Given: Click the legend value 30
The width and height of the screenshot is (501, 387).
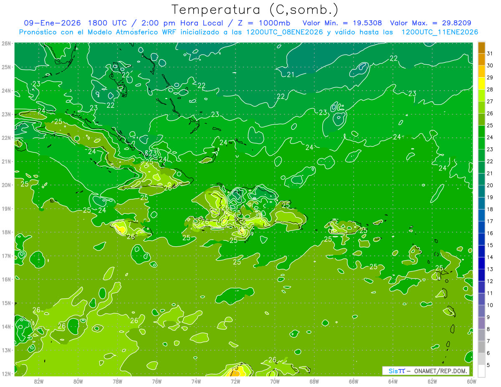Looking at the screenshot, I should (x=490, y=66).
